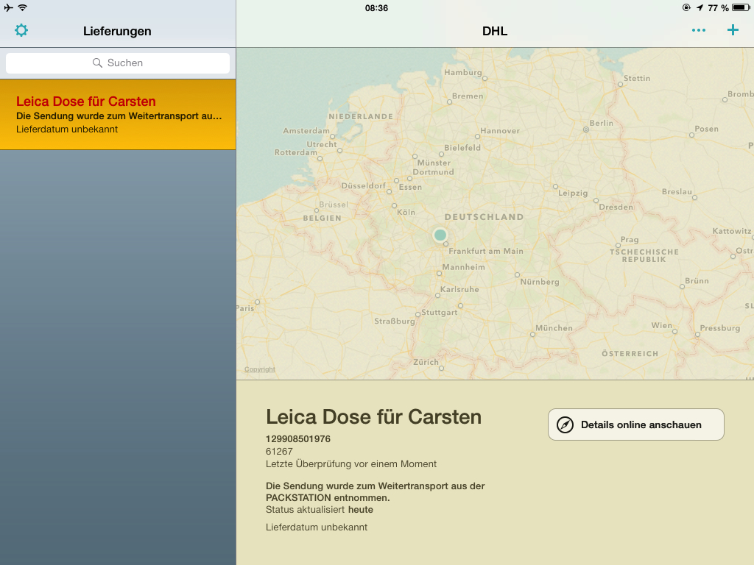754x565 pixels.
Task: Tap the Brüssel label on map
Action: pyautogui.click(x=334, y=205)
